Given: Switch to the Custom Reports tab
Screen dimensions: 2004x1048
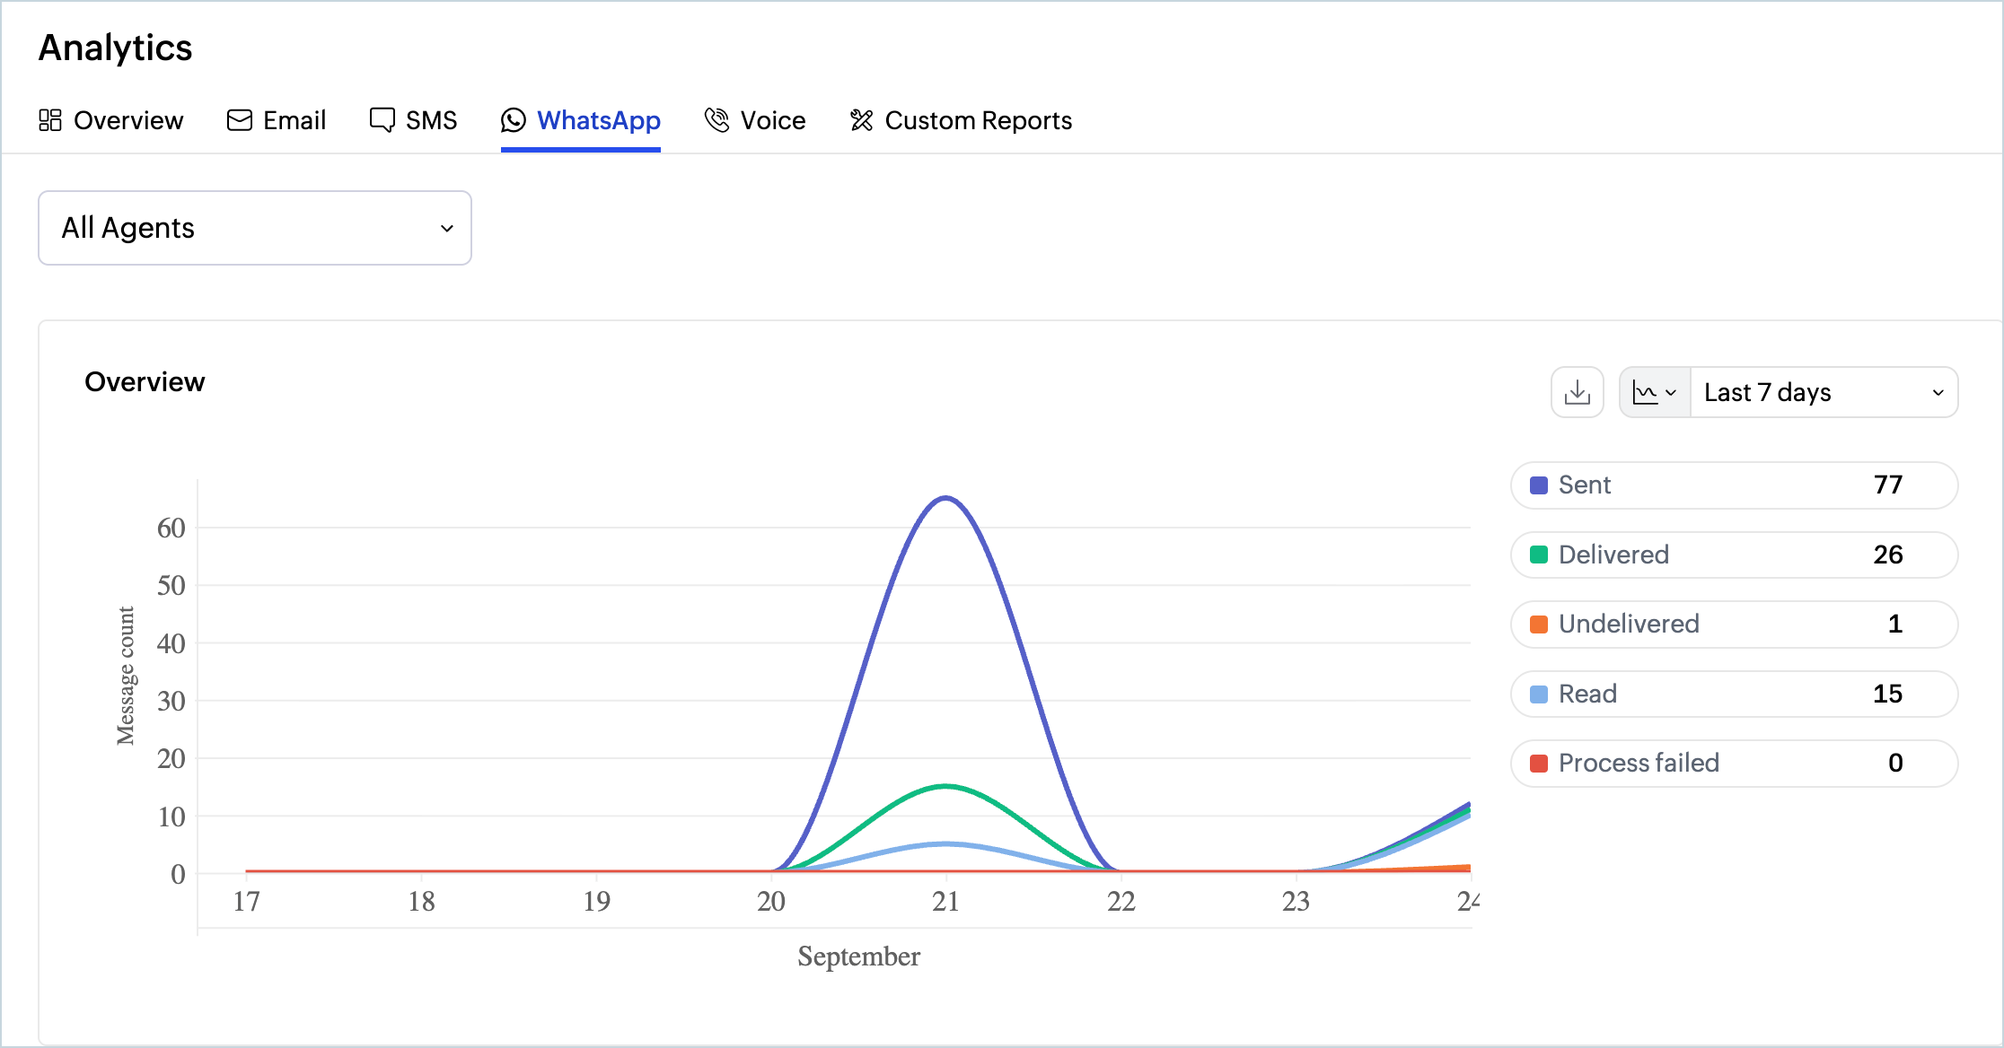Looking at the screenshot, I should point(961,120).
